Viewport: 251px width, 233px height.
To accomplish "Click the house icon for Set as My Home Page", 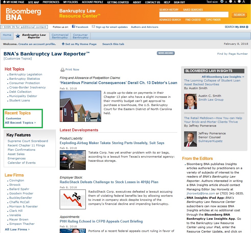I will 63,44.
